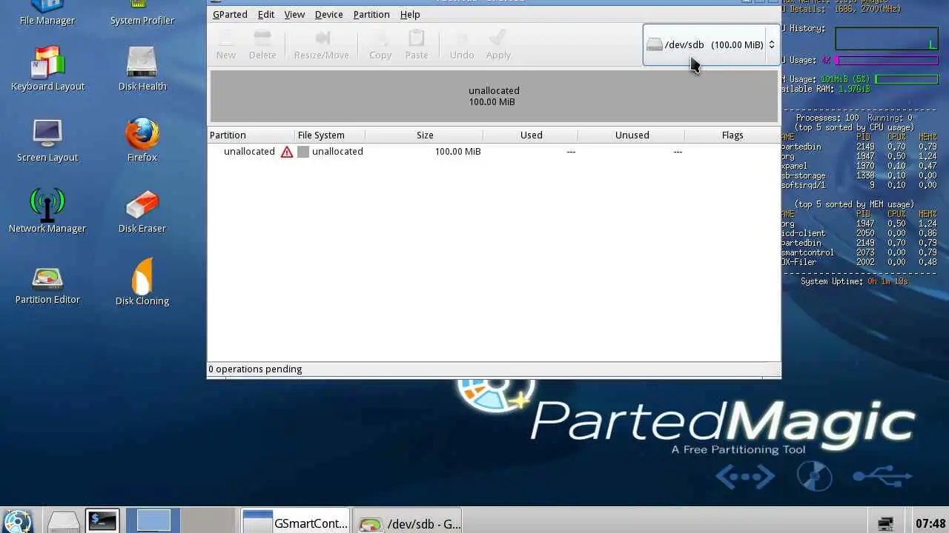Click the red warning triangle icon in partition row
The height and width of the screenshot is (533, 949).
click(x=287, y=152)
